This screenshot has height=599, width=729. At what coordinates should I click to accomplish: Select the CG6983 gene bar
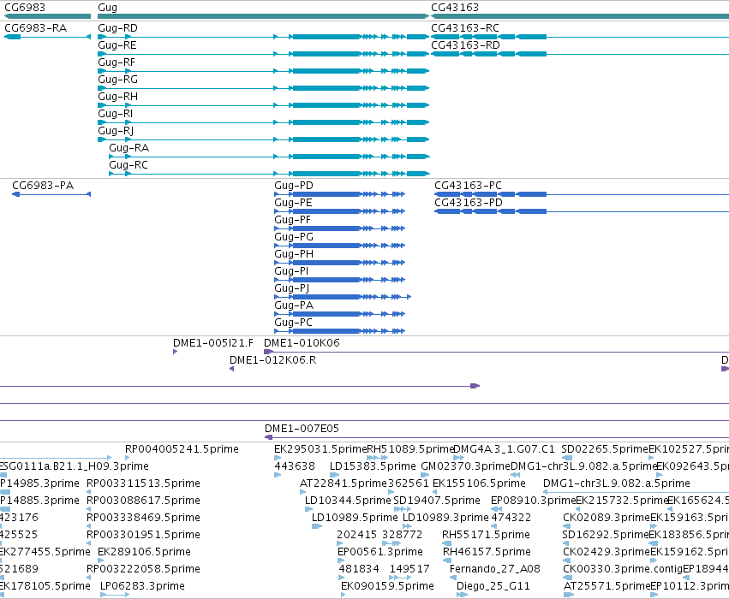coord(47,16)
